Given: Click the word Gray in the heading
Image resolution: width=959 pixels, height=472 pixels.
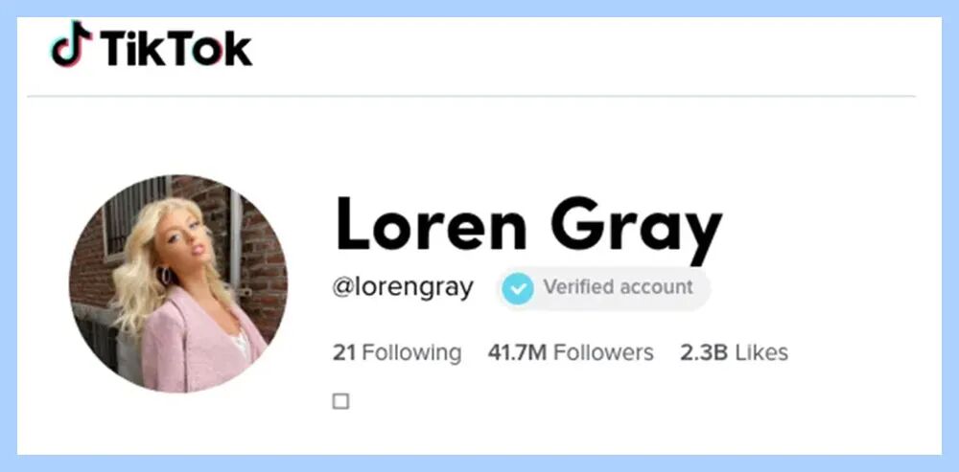Looking at the screenshot, I should pos(637,230).
